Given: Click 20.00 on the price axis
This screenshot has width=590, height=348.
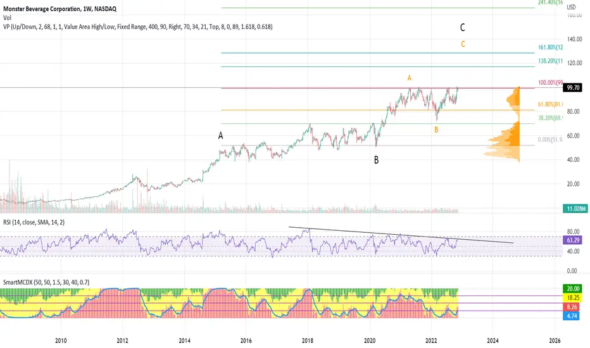Looking at the screenshot, I should pyautogui.click(x=574, y=184).
